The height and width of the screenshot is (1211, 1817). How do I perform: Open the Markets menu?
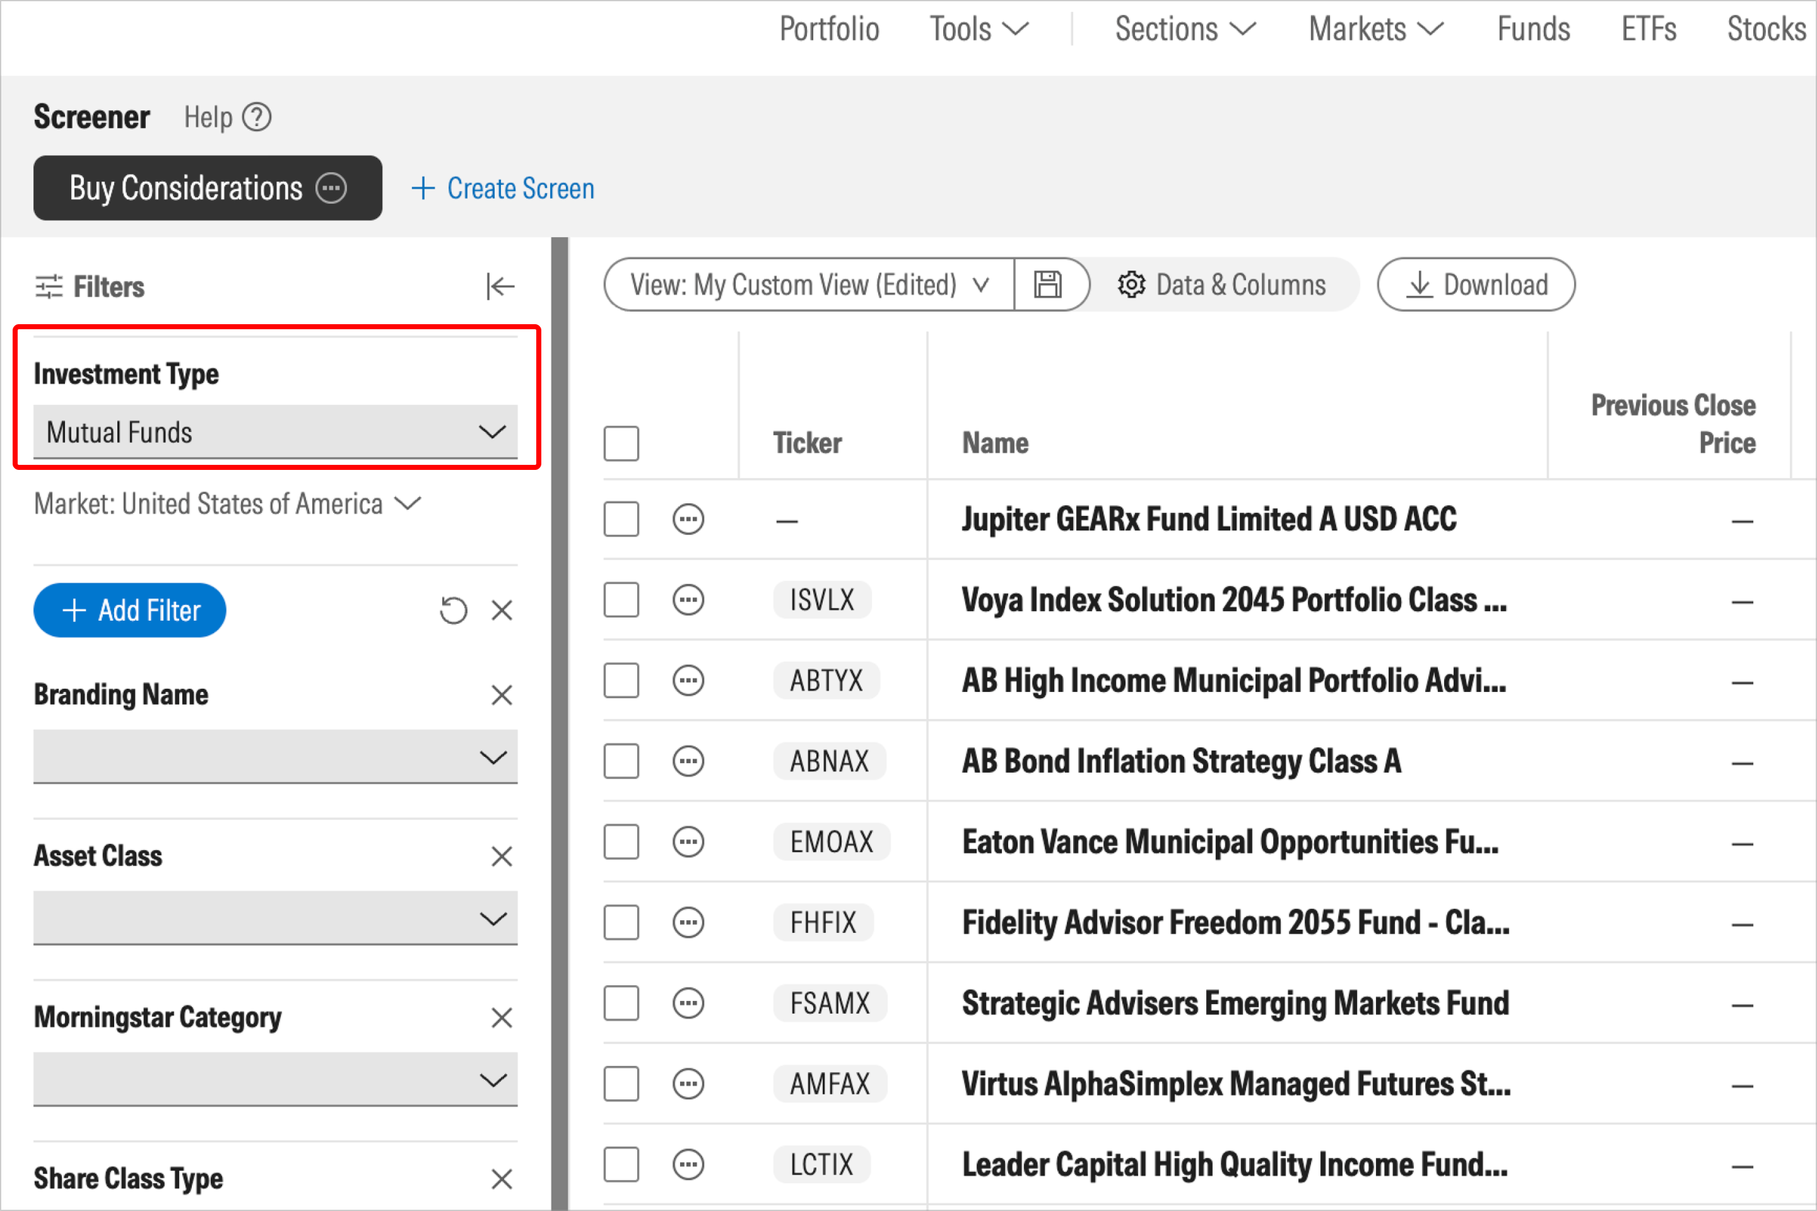(1376, 30)
